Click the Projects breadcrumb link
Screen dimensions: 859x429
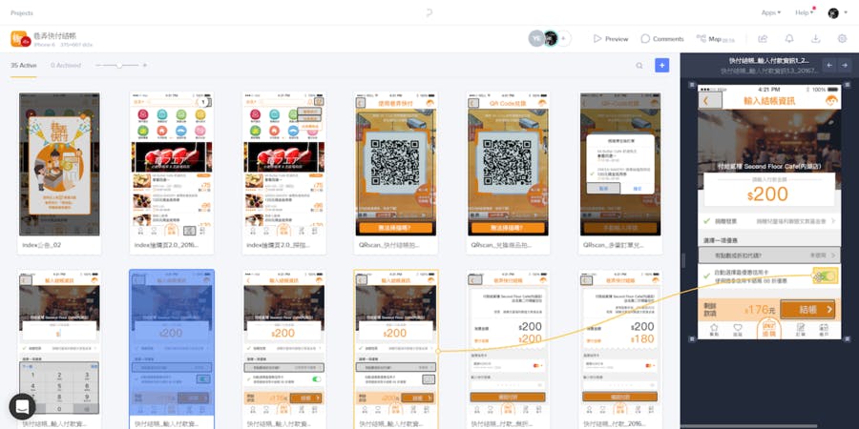[x=22, y=12]
